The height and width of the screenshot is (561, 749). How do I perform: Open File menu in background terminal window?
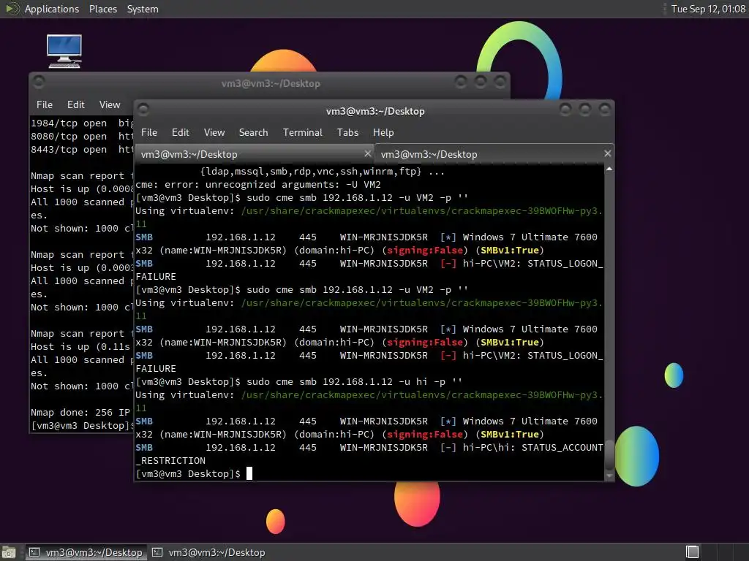[45, 105]
